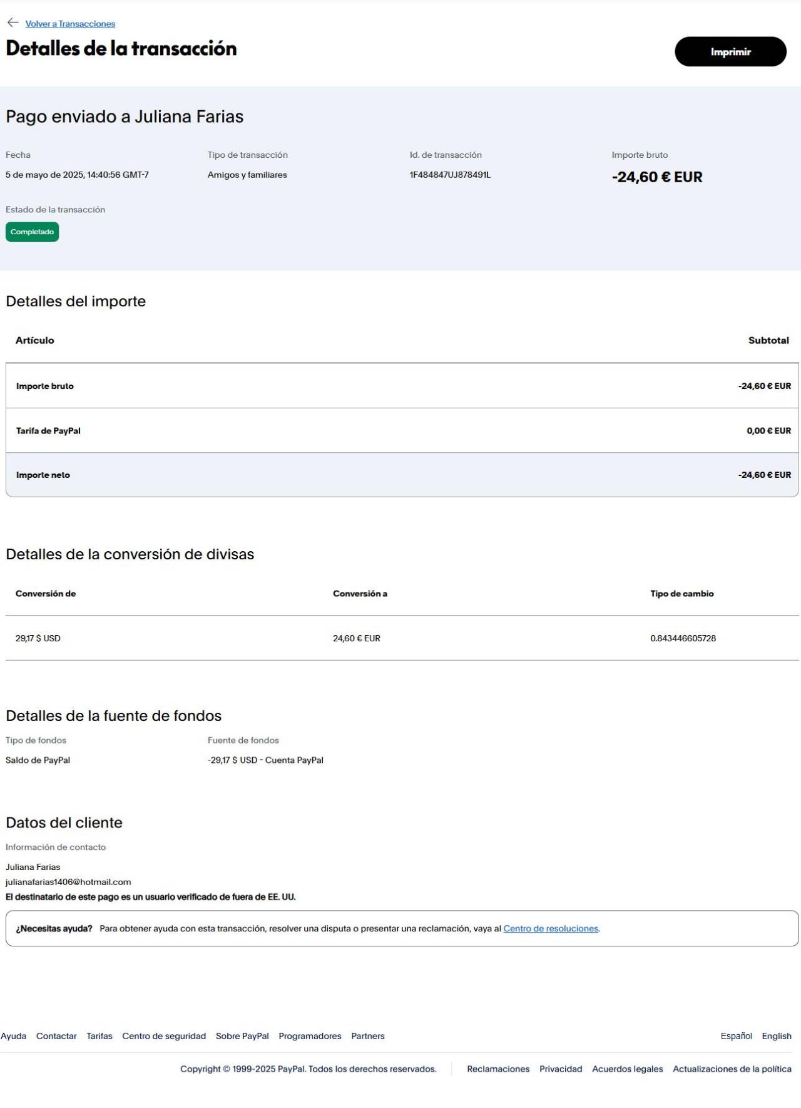This screenshot has width=801, height=1108.
Task: Click the transaction ID 1F484847UJ878491L
Action: coord(450,175)
